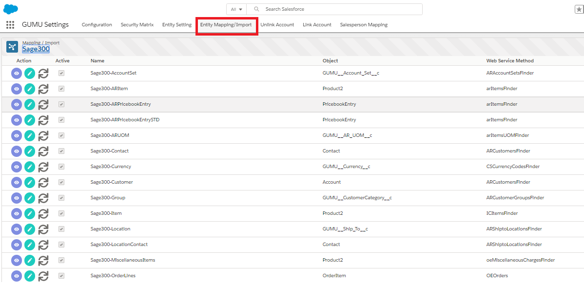This screenshot has height=285, width=584.
Task: Click the Active column header
Action: 62,60
